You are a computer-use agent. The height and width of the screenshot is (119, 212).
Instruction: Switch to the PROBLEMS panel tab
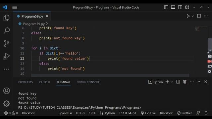26,82
